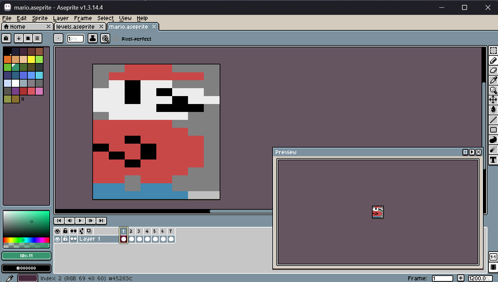Select frame 3 header in timeline
The image size is (498, 282).
pos(139,231)
